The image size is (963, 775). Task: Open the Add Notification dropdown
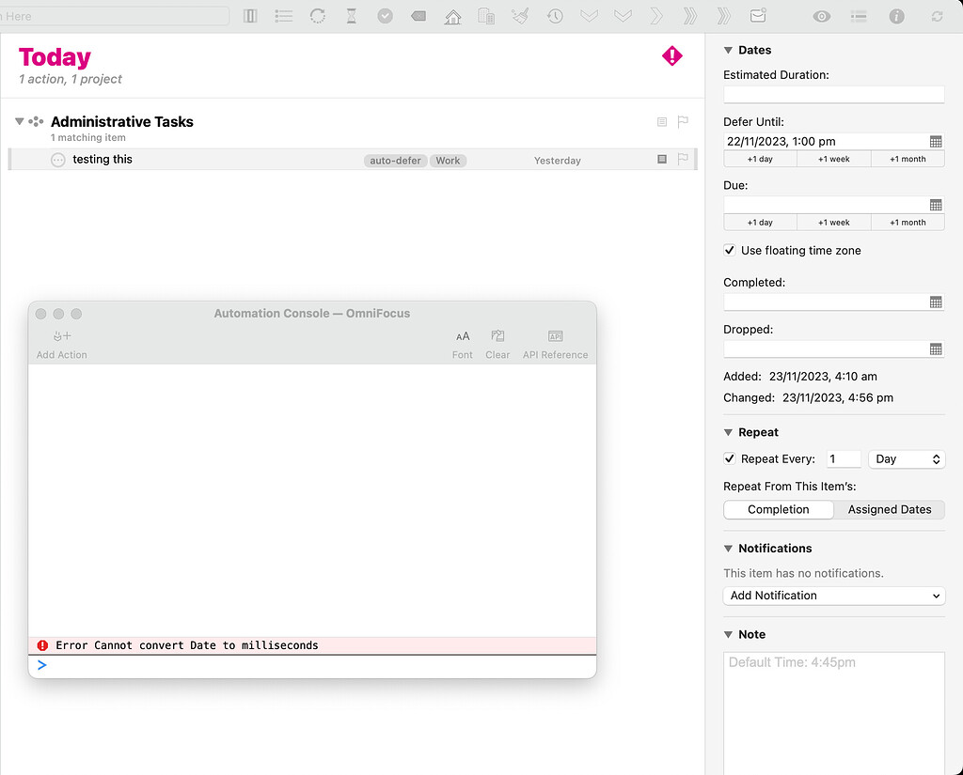pos(833,596)
